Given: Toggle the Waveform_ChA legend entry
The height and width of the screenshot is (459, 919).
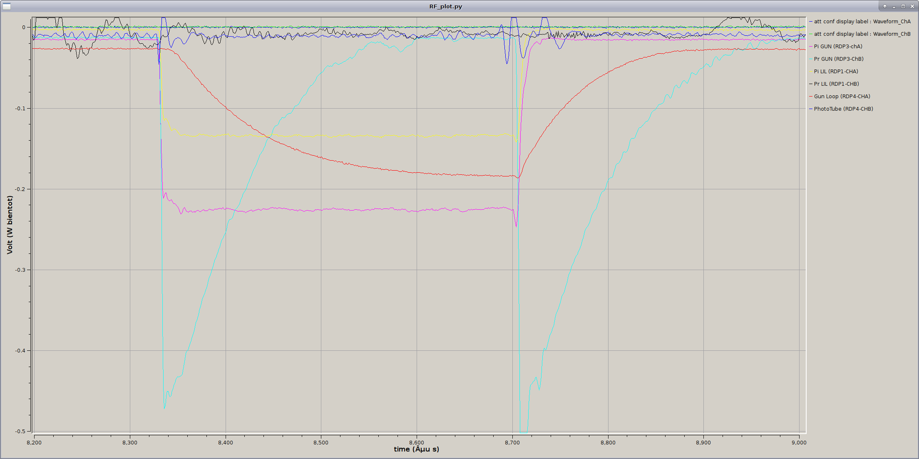Looking at the screenshot, I should click(862, 21).
